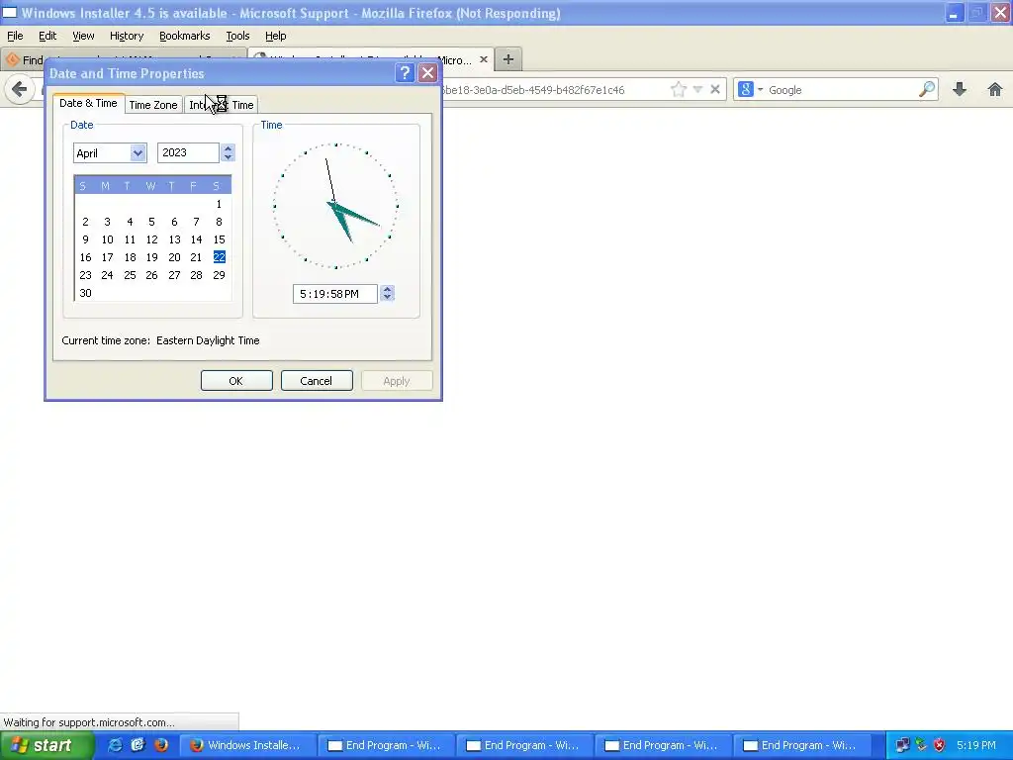Click the taskbar clock showing 5:19 PM
The width and height of the screenshot is (1013, 760).
[976, 745]
